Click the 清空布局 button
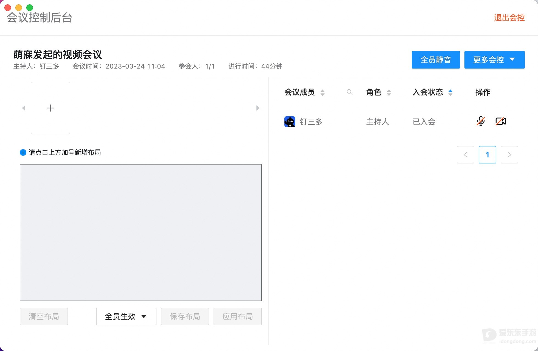The image size is (538, 351). coord(44,316)
